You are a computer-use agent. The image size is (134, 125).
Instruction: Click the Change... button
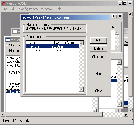(99, 57)
